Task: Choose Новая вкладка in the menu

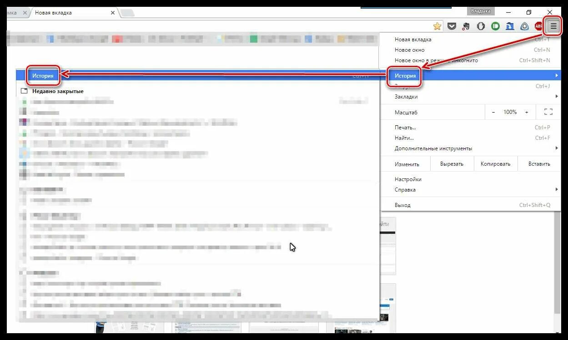Action: coord(470,39)
